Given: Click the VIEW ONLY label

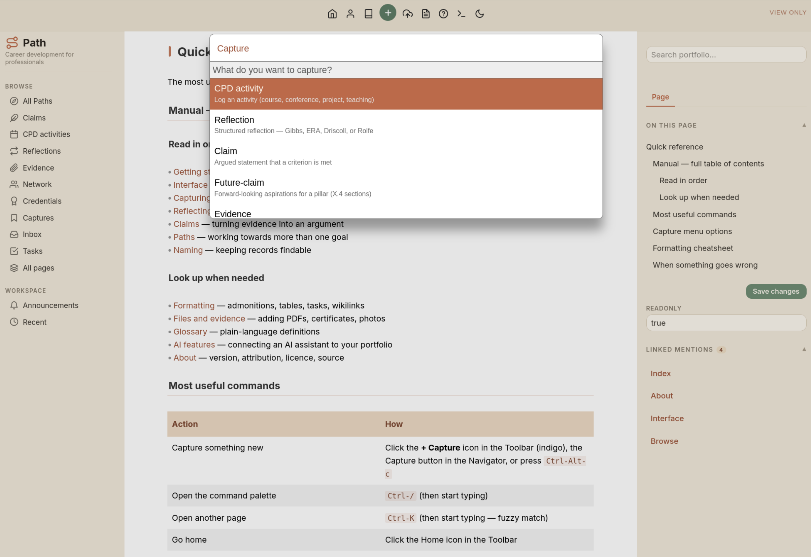Looking at the screenshot, I should tap(787, 12).
